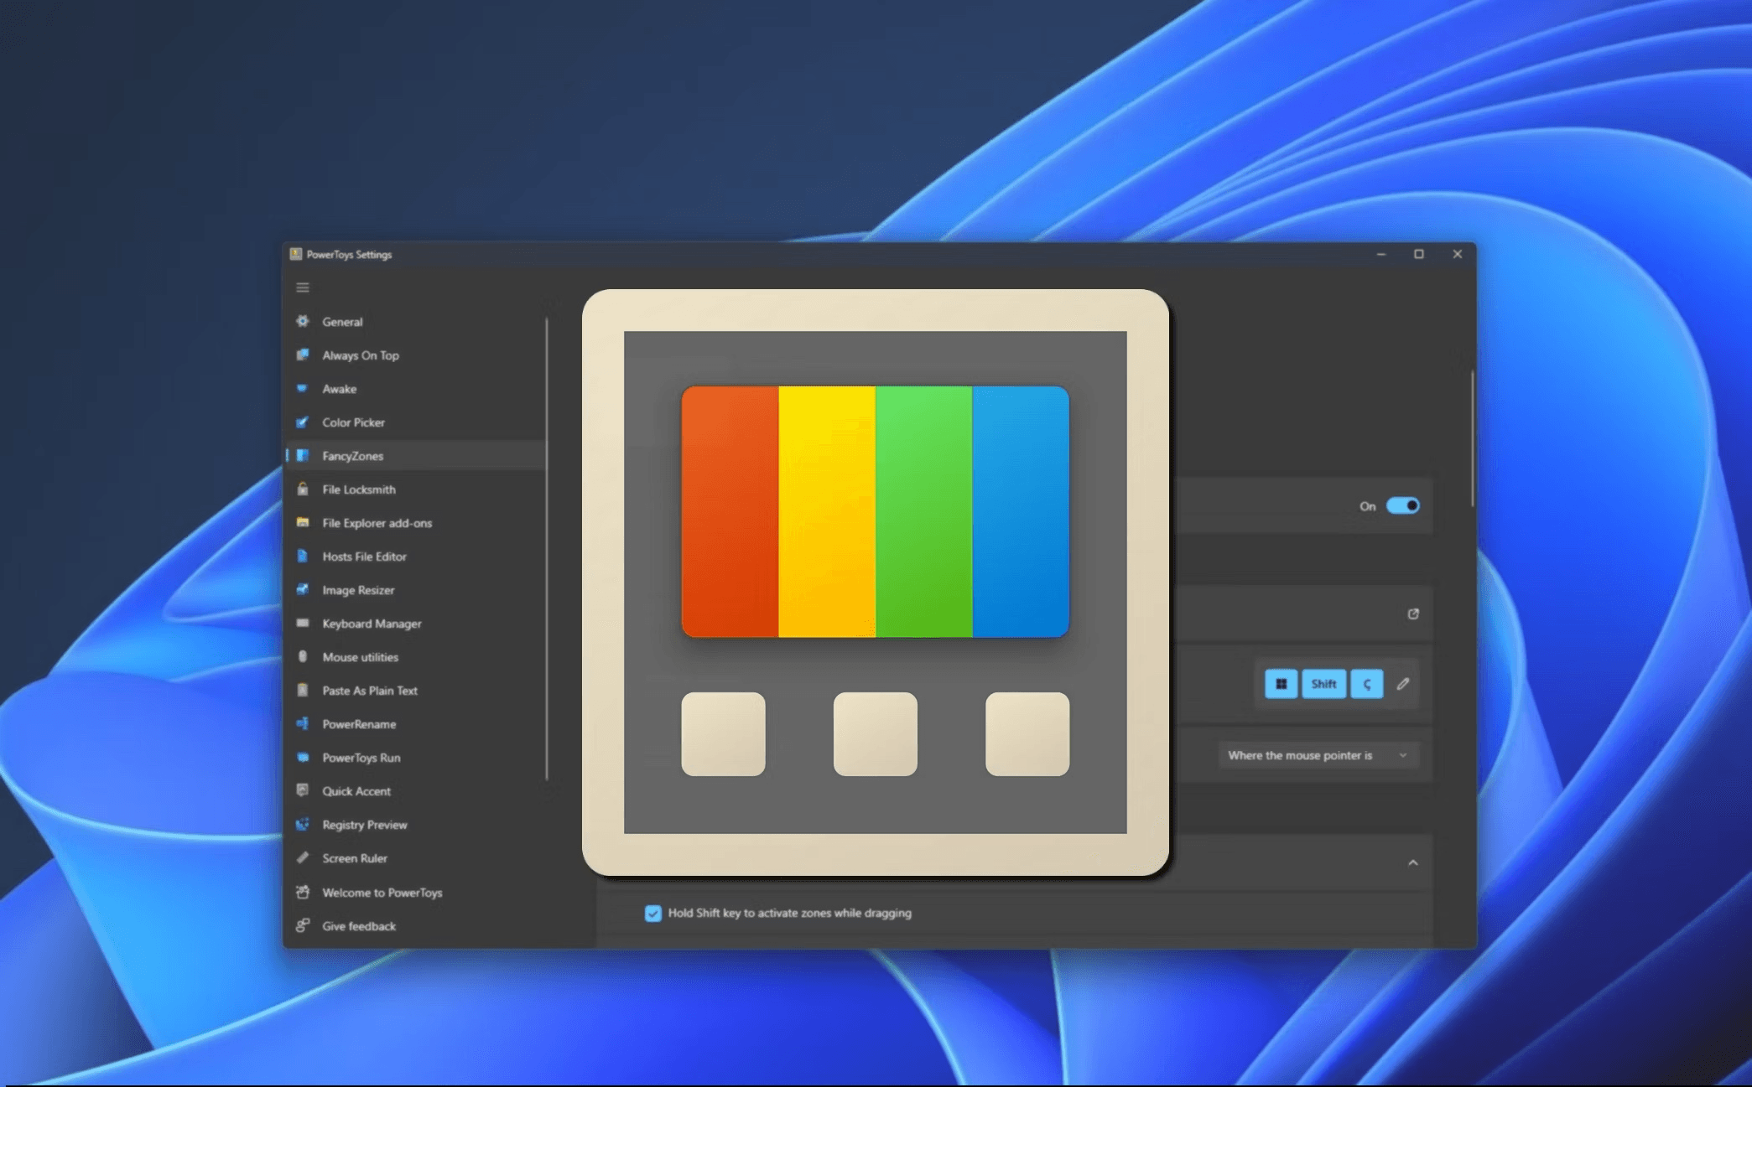Open the Always On Top page

tap(416, 355)
